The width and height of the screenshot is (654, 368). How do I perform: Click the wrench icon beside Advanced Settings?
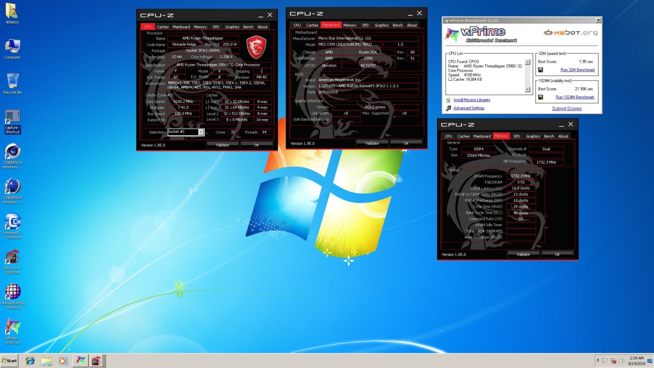(x=448, y=108)
